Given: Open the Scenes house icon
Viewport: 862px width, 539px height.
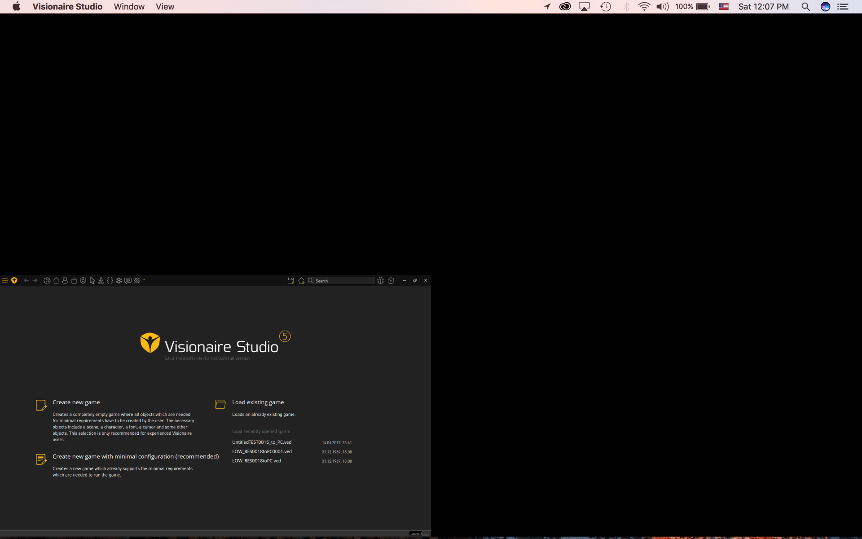Looking at the screenshot, I should coord(56,281).
